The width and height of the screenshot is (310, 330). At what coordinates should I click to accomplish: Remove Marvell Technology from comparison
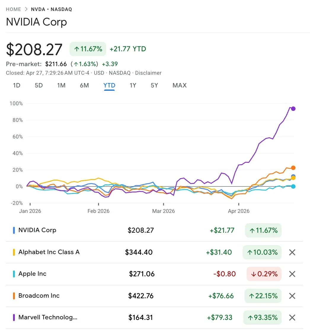[x=292, y=318]
